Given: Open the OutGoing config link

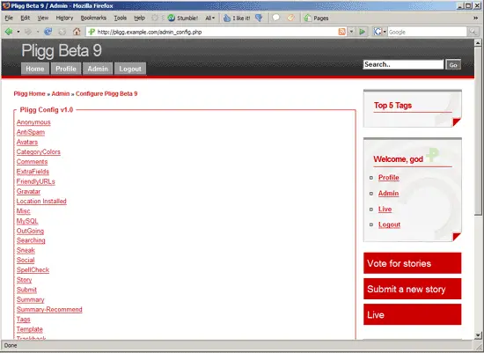Looking at the screenshot, I should [x=30, y=231].
